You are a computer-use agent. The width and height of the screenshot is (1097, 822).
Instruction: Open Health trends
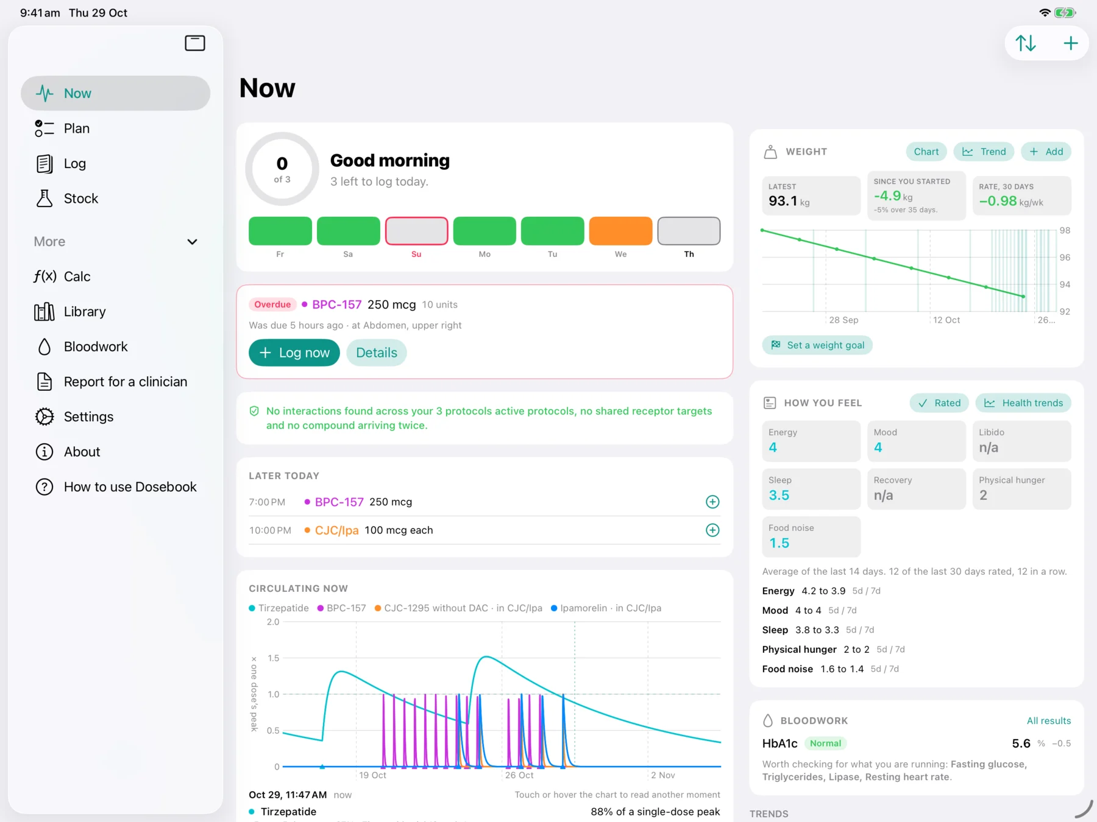tap(1023, 403)
